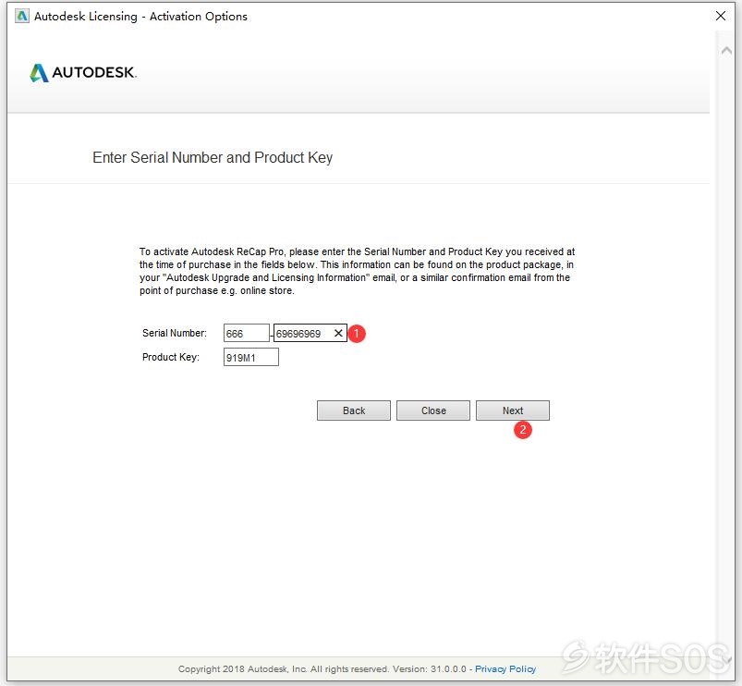Screen dimensions: 742x686
Task: Click the Close button beside Back
Action: [x=433, y=410]
